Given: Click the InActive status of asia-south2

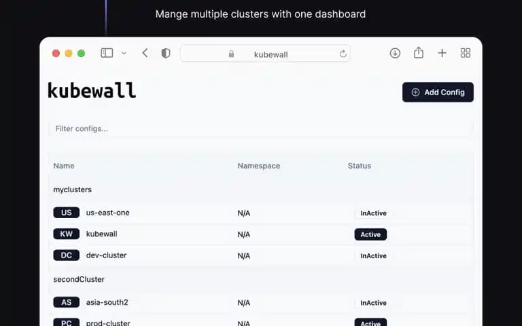Looking at the screenshot, I should (374, 303).
